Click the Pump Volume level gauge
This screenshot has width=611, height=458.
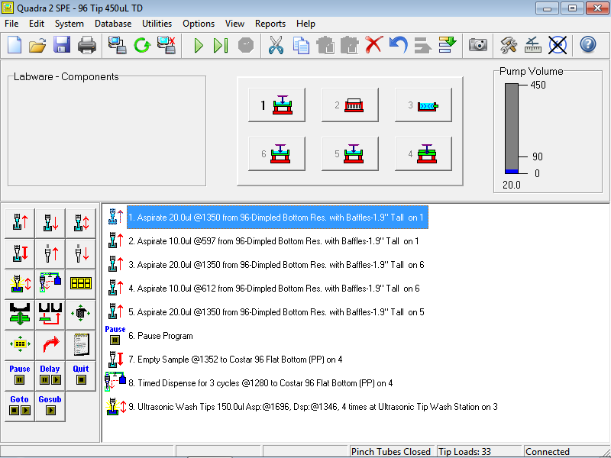pyautogui.click(x=512, y=128)
